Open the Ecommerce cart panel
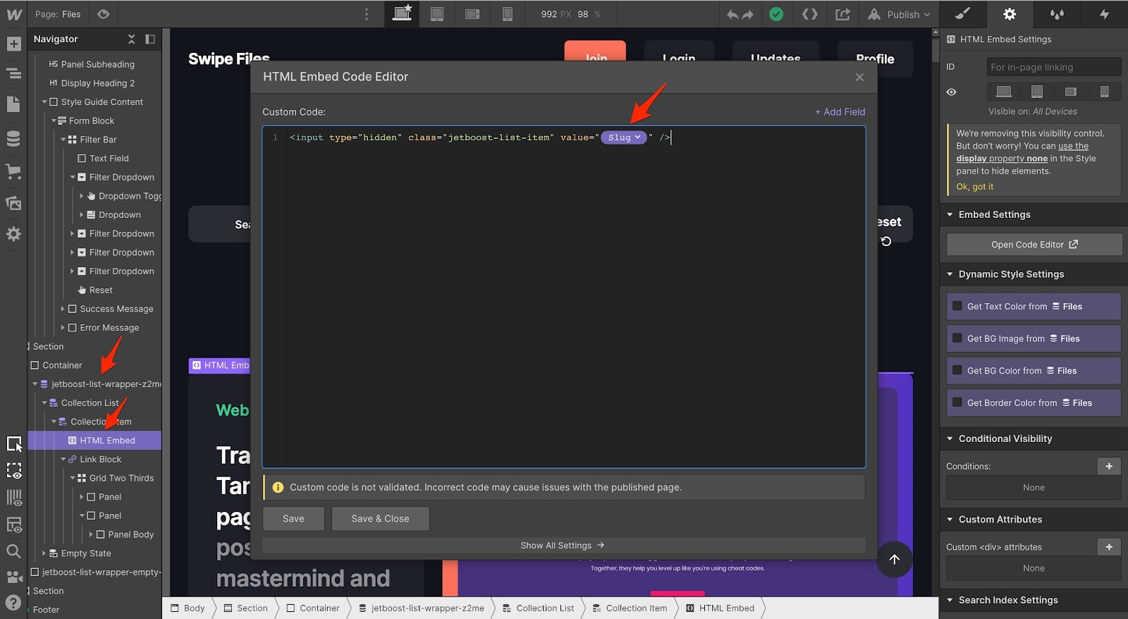Image resolution: width=1128 pixels, height=619 pixels. [x=13, y=171]
